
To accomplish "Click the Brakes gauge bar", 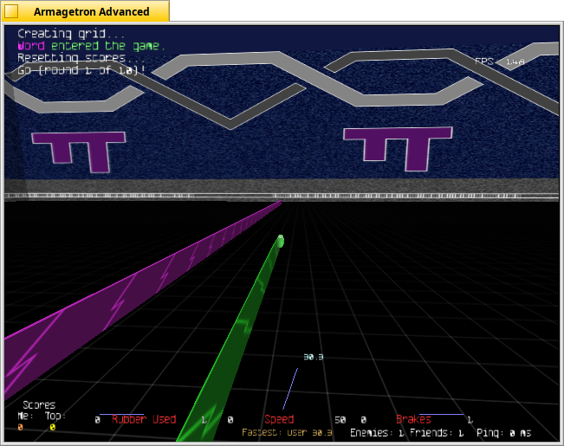I will [x=441, y=414].
